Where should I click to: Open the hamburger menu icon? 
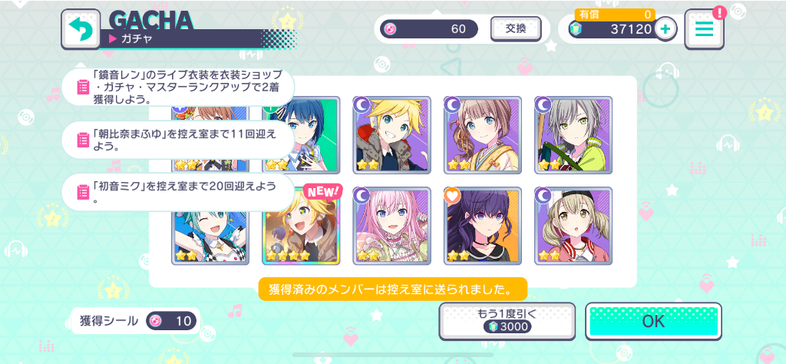(705, 30)
